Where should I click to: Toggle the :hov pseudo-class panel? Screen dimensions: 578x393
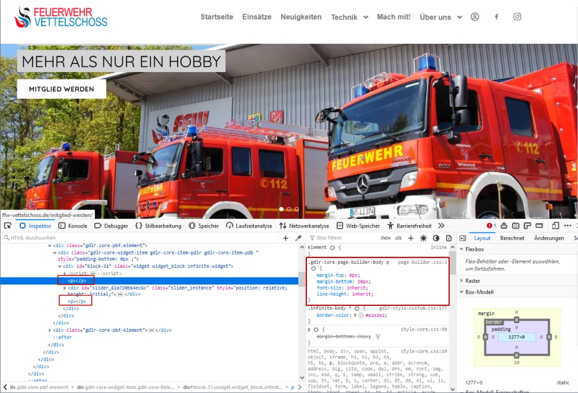385,238
